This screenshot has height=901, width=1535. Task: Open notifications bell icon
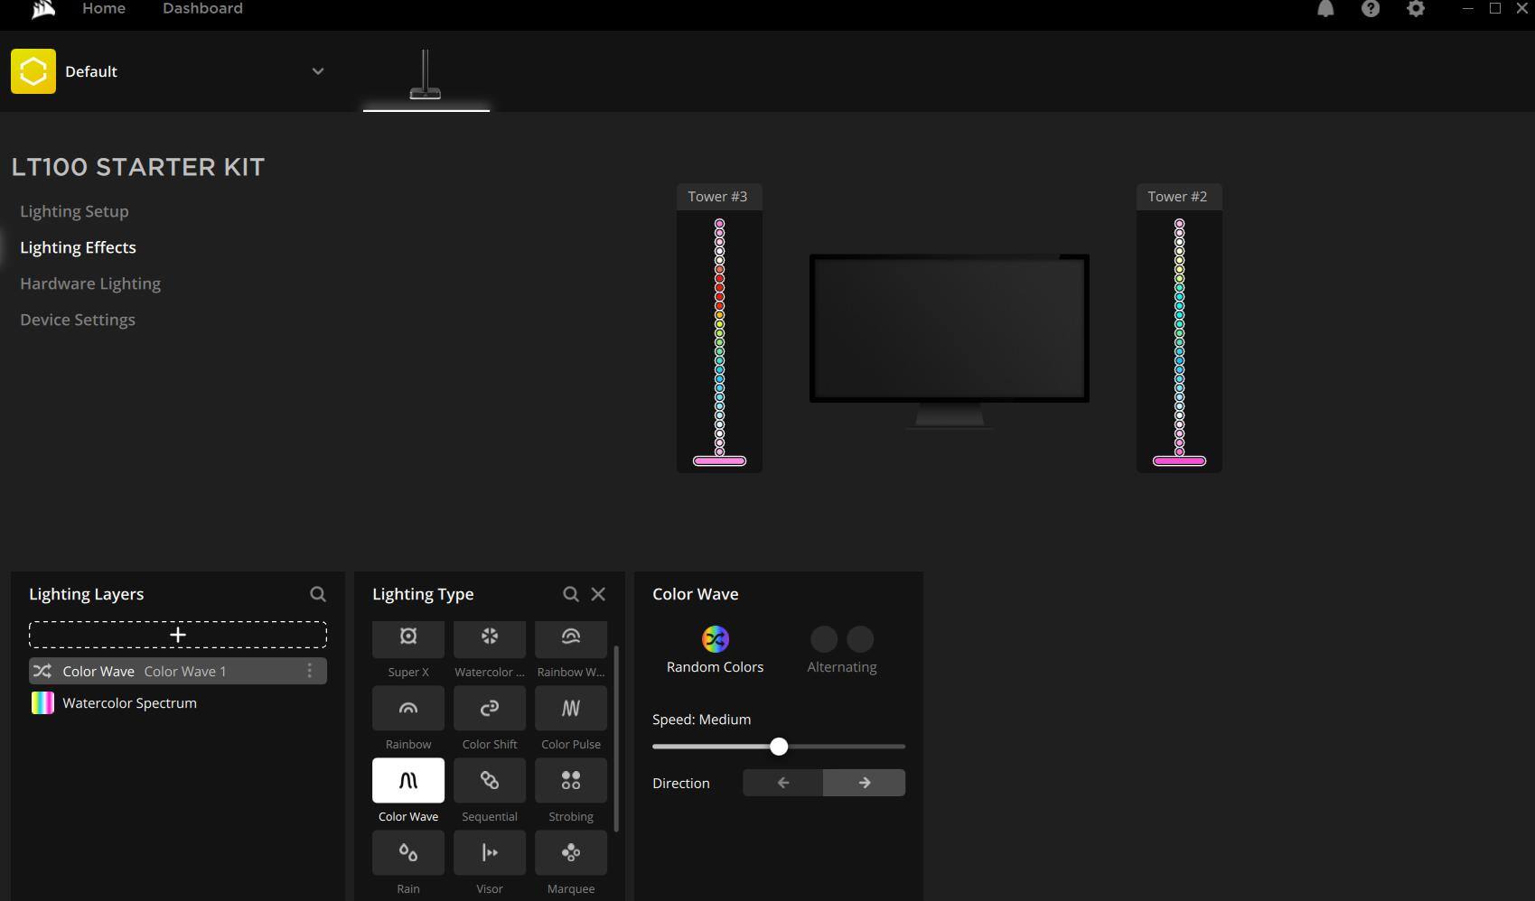point(1325,9)
